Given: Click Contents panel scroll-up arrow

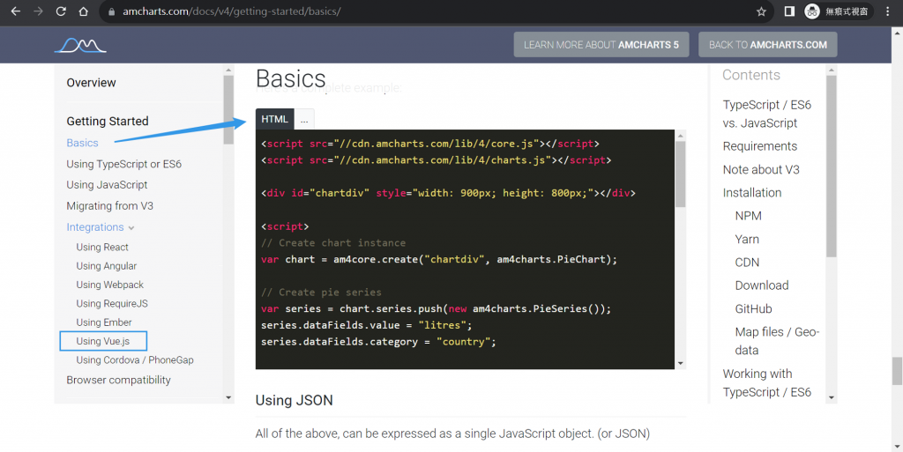Looking at the screenshot, I should [831, 70].
